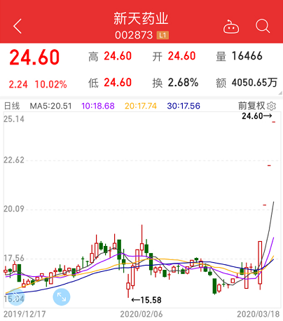The width and height of the screenshot is (283, 321).
Task: Select the 24.60 high point marker
Action: [257, 116]
